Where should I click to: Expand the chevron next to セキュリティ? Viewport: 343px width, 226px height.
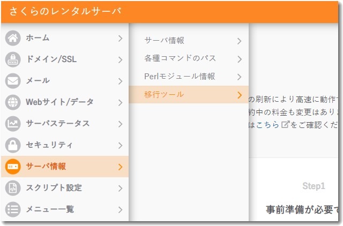[x=120, y=145]
